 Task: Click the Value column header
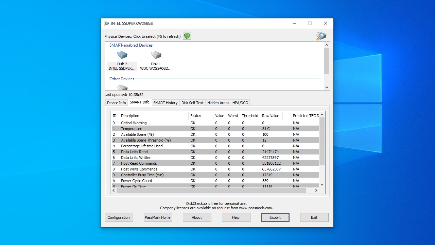click(220, 116)
